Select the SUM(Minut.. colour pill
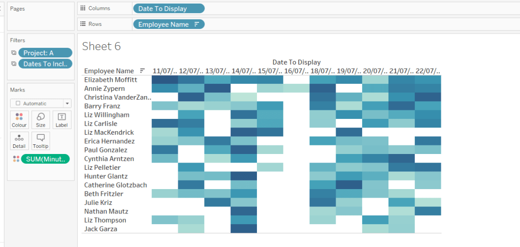The height and width of the screenshot is (247, 520). (45, 159)
